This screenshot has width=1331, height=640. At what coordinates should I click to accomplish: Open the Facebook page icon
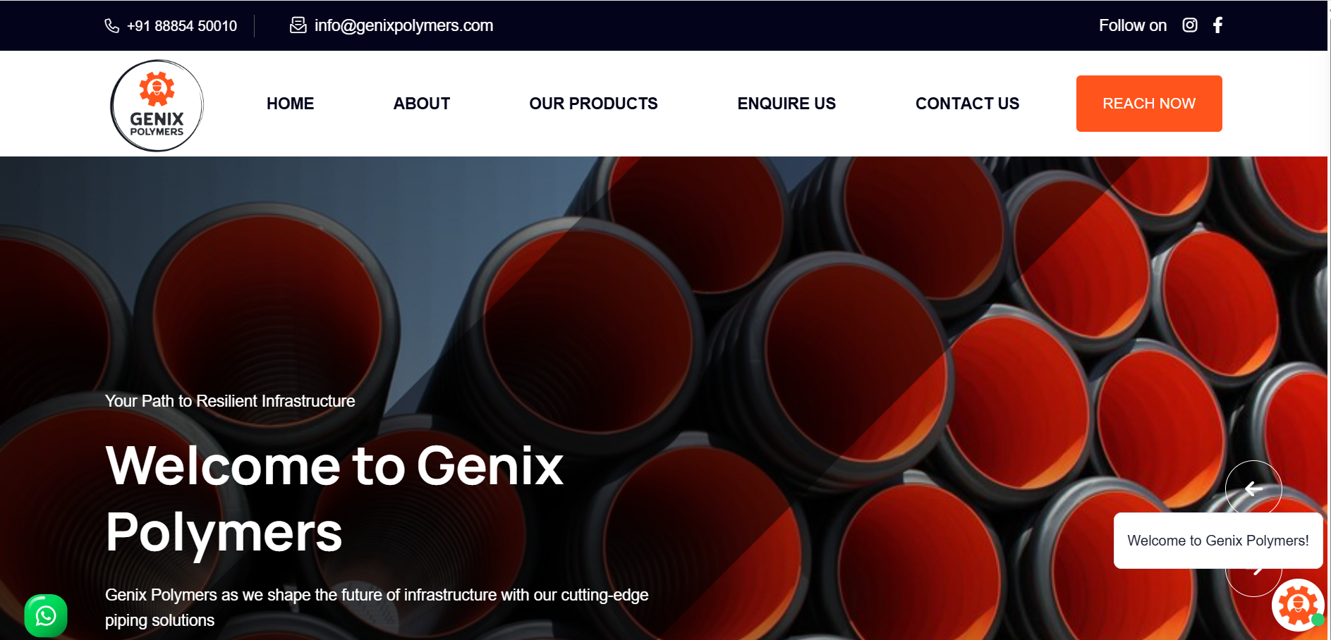(1217, 25)
